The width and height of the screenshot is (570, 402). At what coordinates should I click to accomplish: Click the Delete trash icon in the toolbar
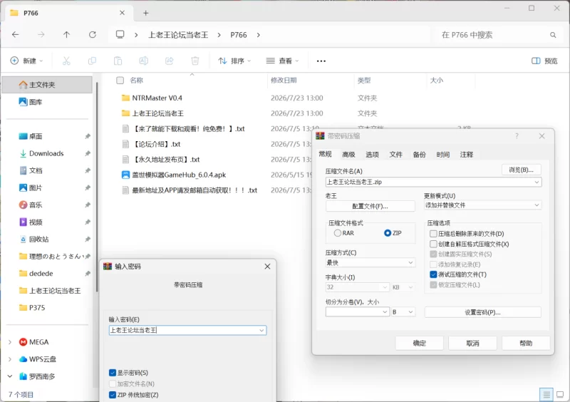(195, 61)
